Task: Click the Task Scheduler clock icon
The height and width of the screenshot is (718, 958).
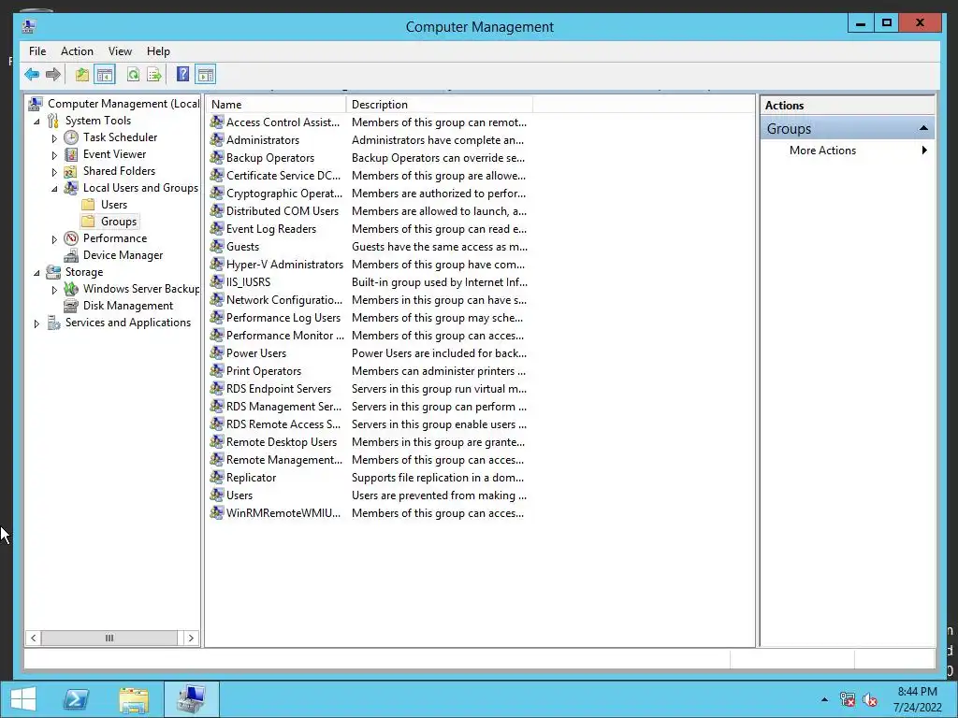Action: tap(71, 137)
